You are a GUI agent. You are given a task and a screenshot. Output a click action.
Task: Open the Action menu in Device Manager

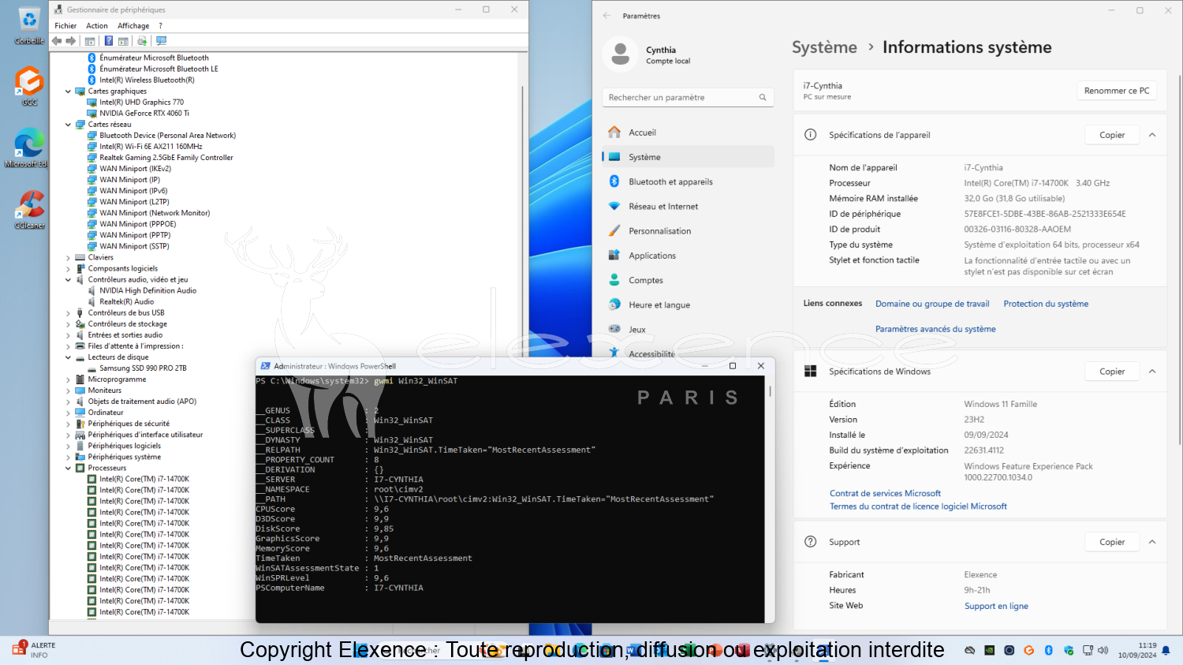coord(97,26)
